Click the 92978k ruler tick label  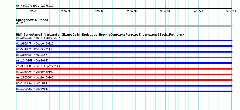point(231,11)
